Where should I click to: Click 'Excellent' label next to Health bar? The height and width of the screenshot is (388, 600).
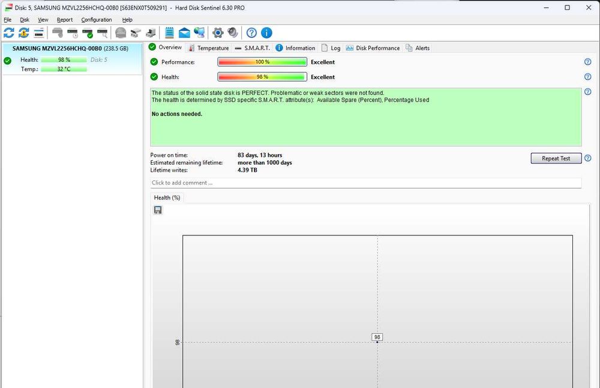[x=323, y=77]
